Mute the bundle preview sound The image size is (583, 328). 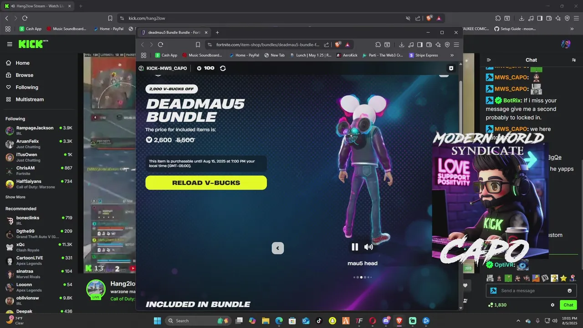click(368, 247)
